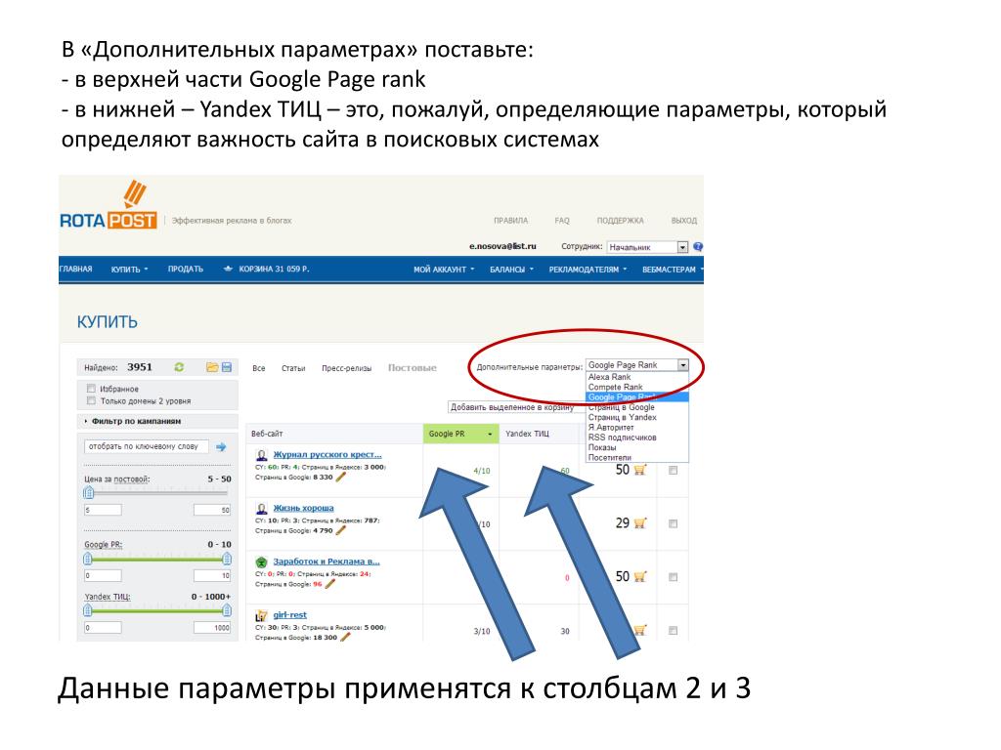Open Балансы dropdown menu
The width and height of the screenshot is (1001, 750).
(x=511, y=270)
